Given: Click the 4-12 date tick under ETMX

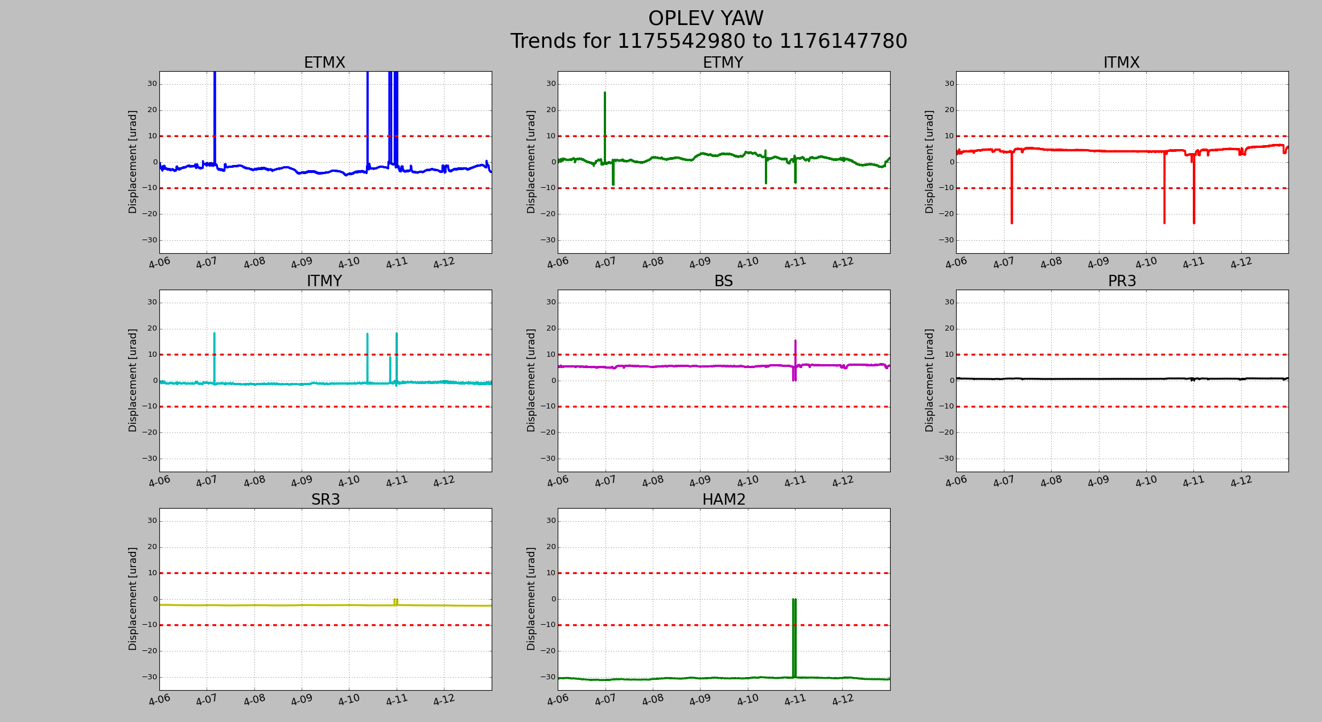Looking at the screenshot, I should tap(444, 262).
